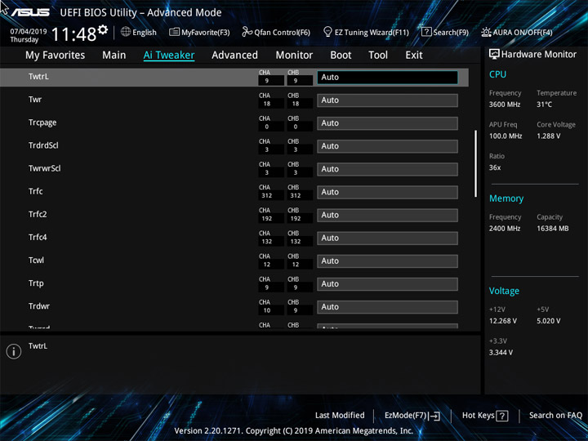
Task: Select the Trfc4 setting label
Action: 38,237
